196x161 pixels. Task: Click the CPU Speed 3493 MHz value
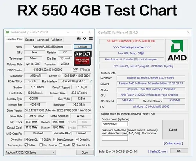128,101
